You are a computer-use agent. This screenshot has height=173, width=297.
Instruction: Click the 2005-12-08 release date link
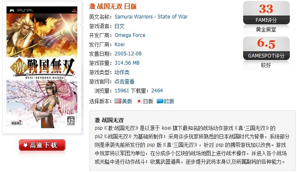(128, 54)
